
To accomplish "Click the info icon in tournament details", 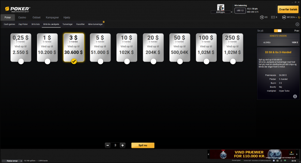I will 295,96.
